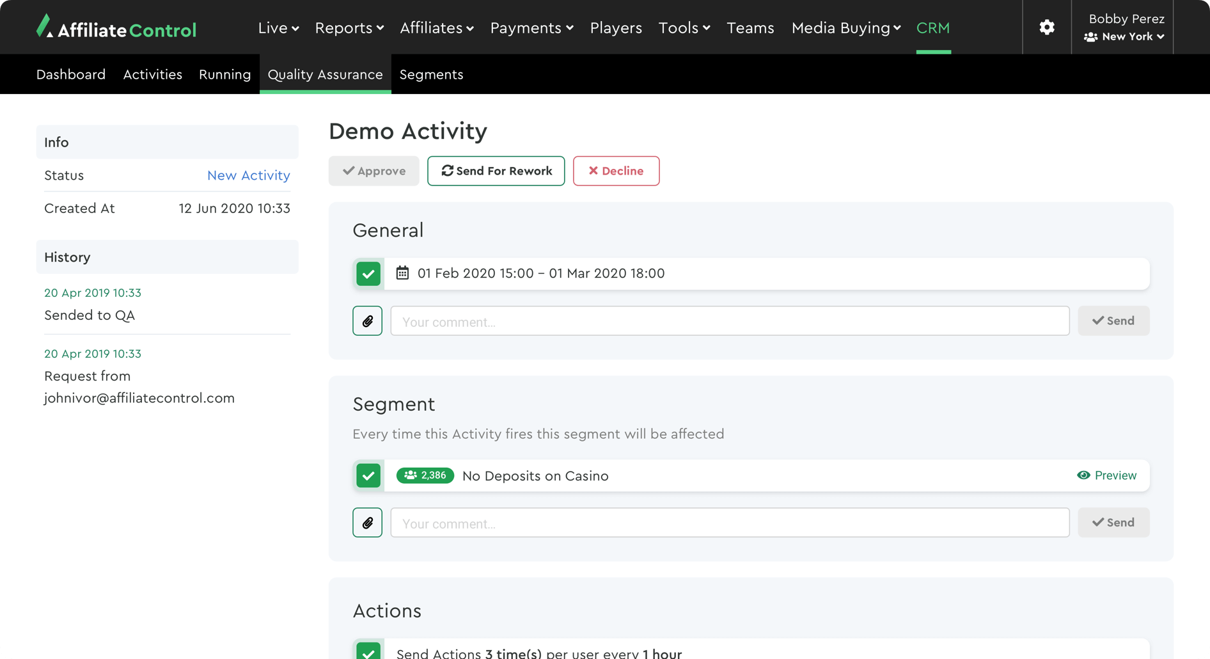Expand the New York team selector
The width and height of the screenshot is (1210, 659).
pos(1124,37)
